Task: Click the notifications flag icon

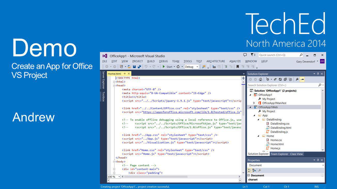Action: (x=252, y=55)
